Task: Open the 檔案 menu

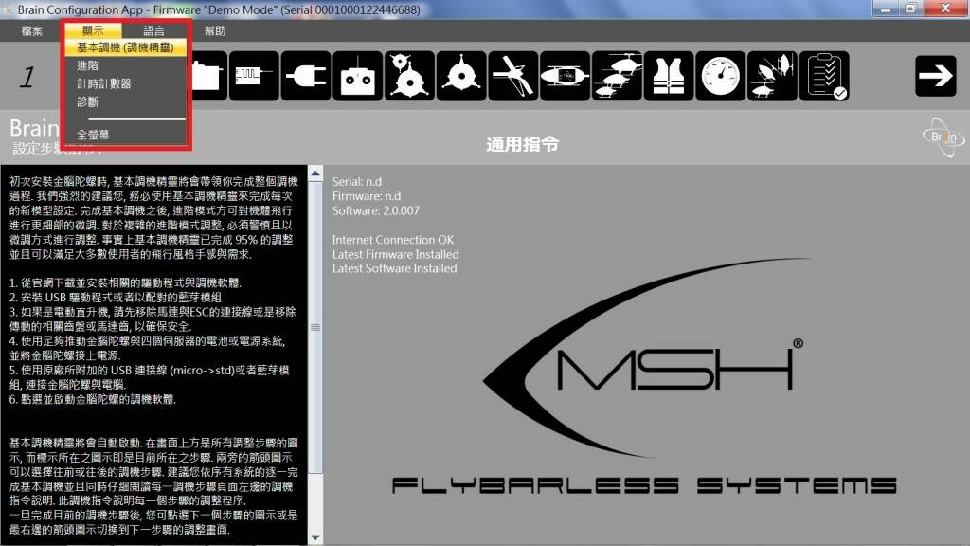Action: 31,31
